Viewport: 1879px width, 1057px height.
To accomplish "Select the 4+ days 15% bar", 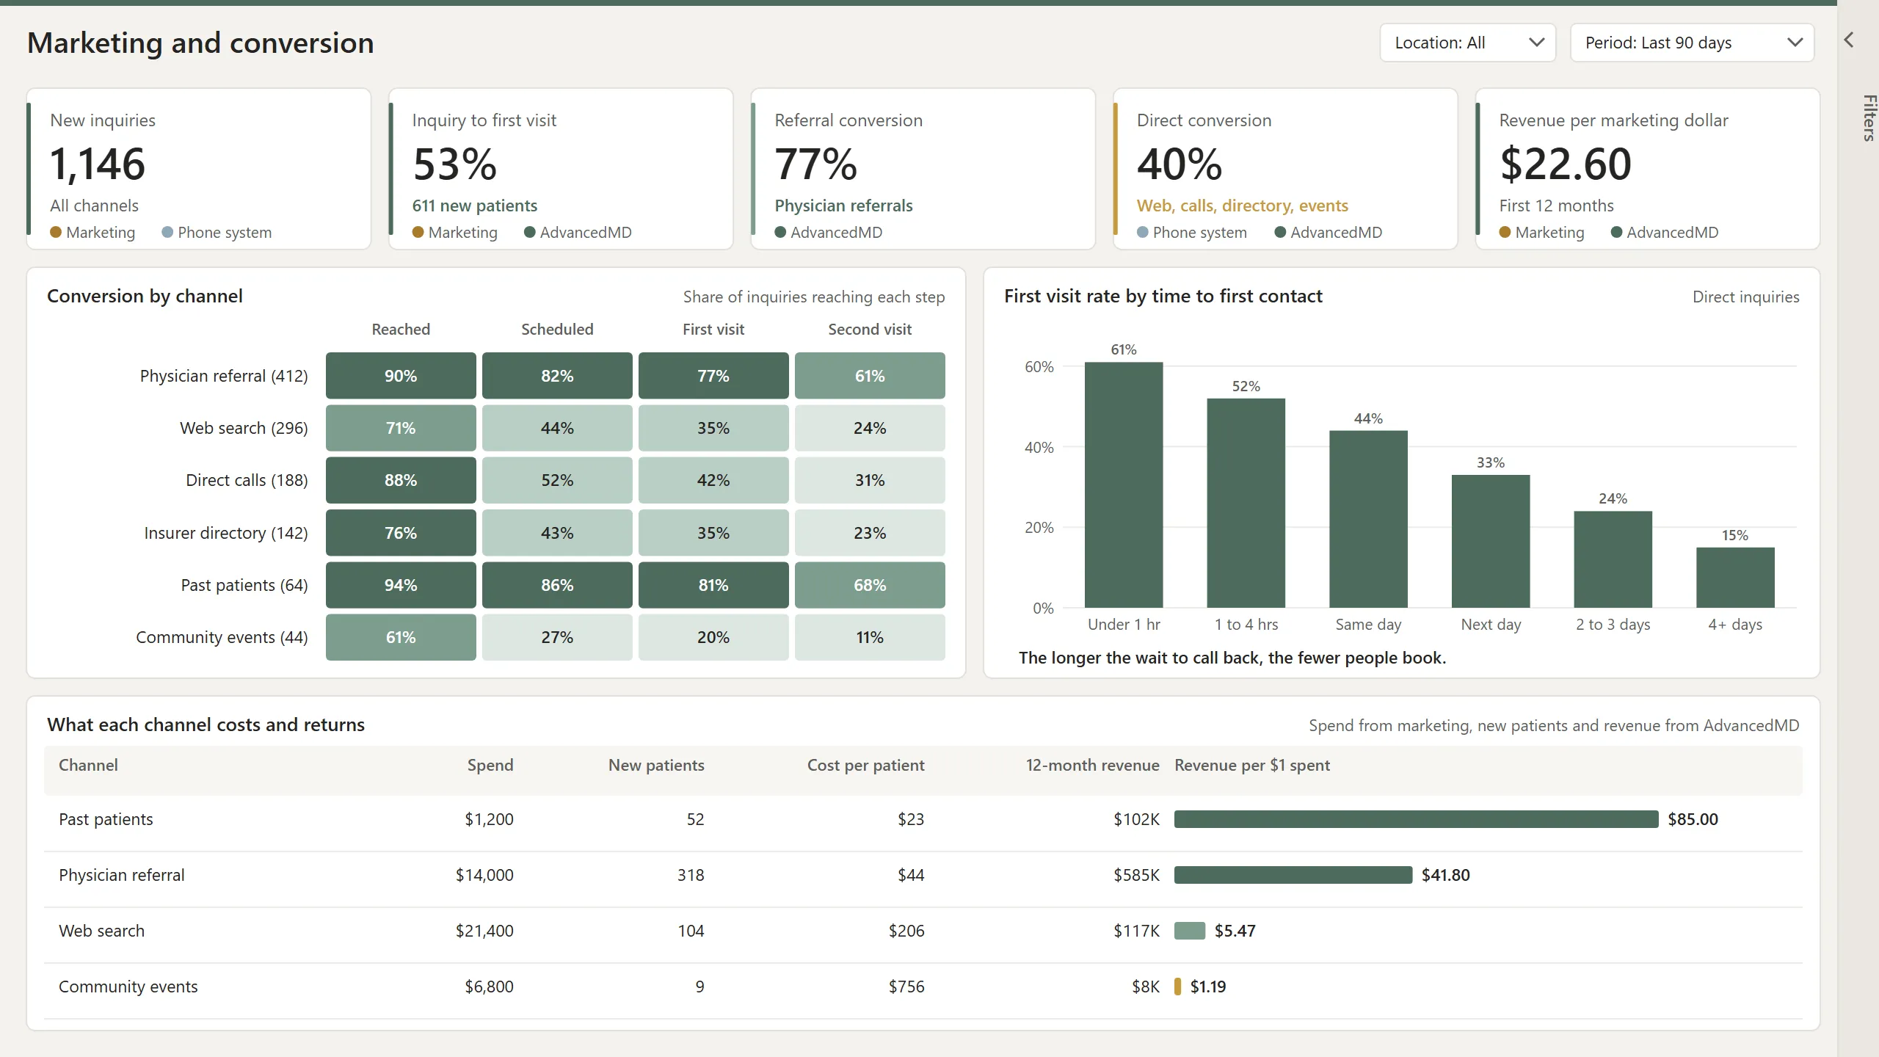I will pos(1735,578).
